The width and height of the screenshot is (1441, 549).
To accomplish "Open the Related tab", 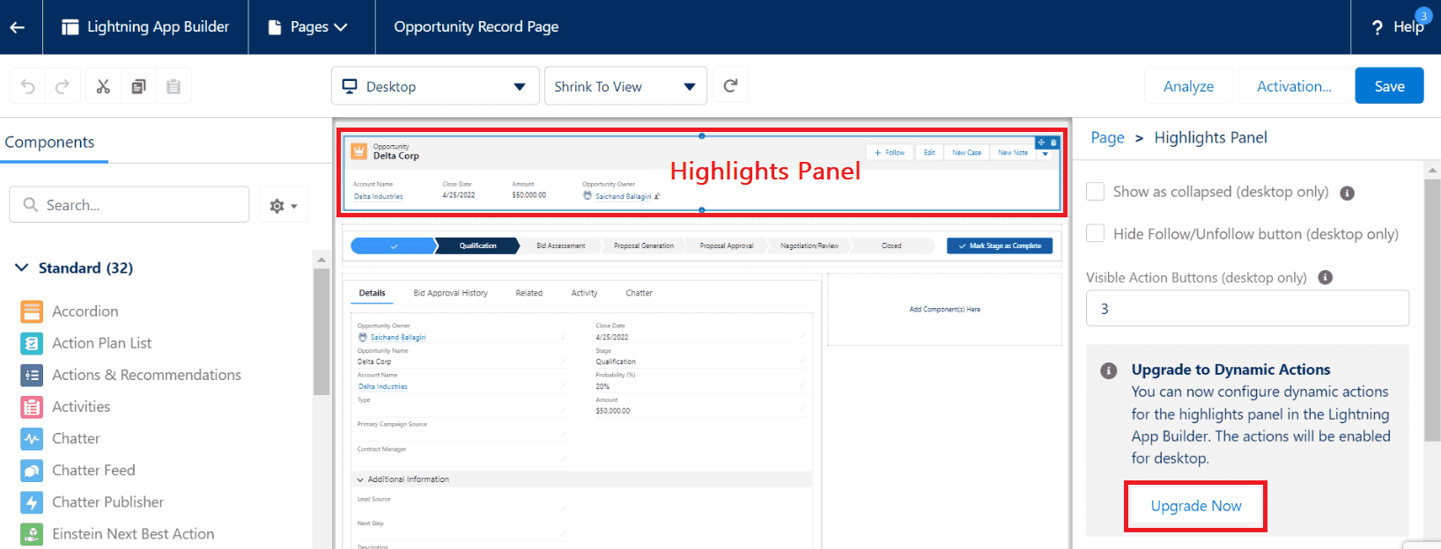I will pyautogui.click(x=529, y=293).
